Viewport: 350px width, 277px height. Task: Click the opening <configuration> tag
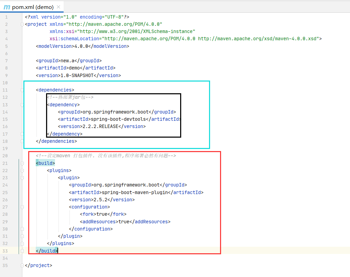[89, 207]
